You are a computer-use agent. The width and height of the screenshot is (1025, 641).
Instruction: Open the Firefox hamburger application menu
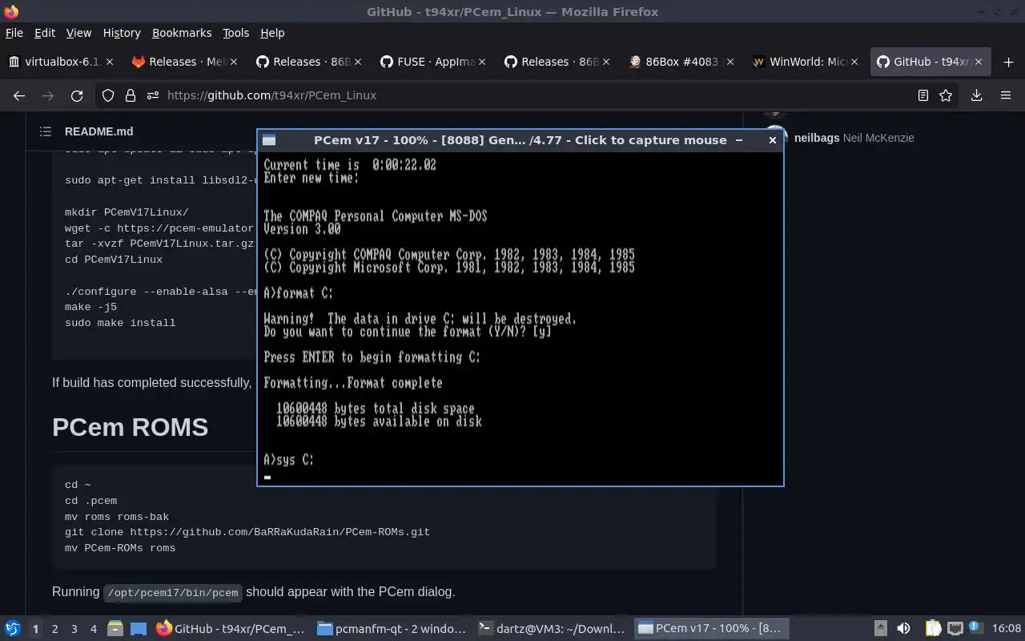[x=1006, y=95]
